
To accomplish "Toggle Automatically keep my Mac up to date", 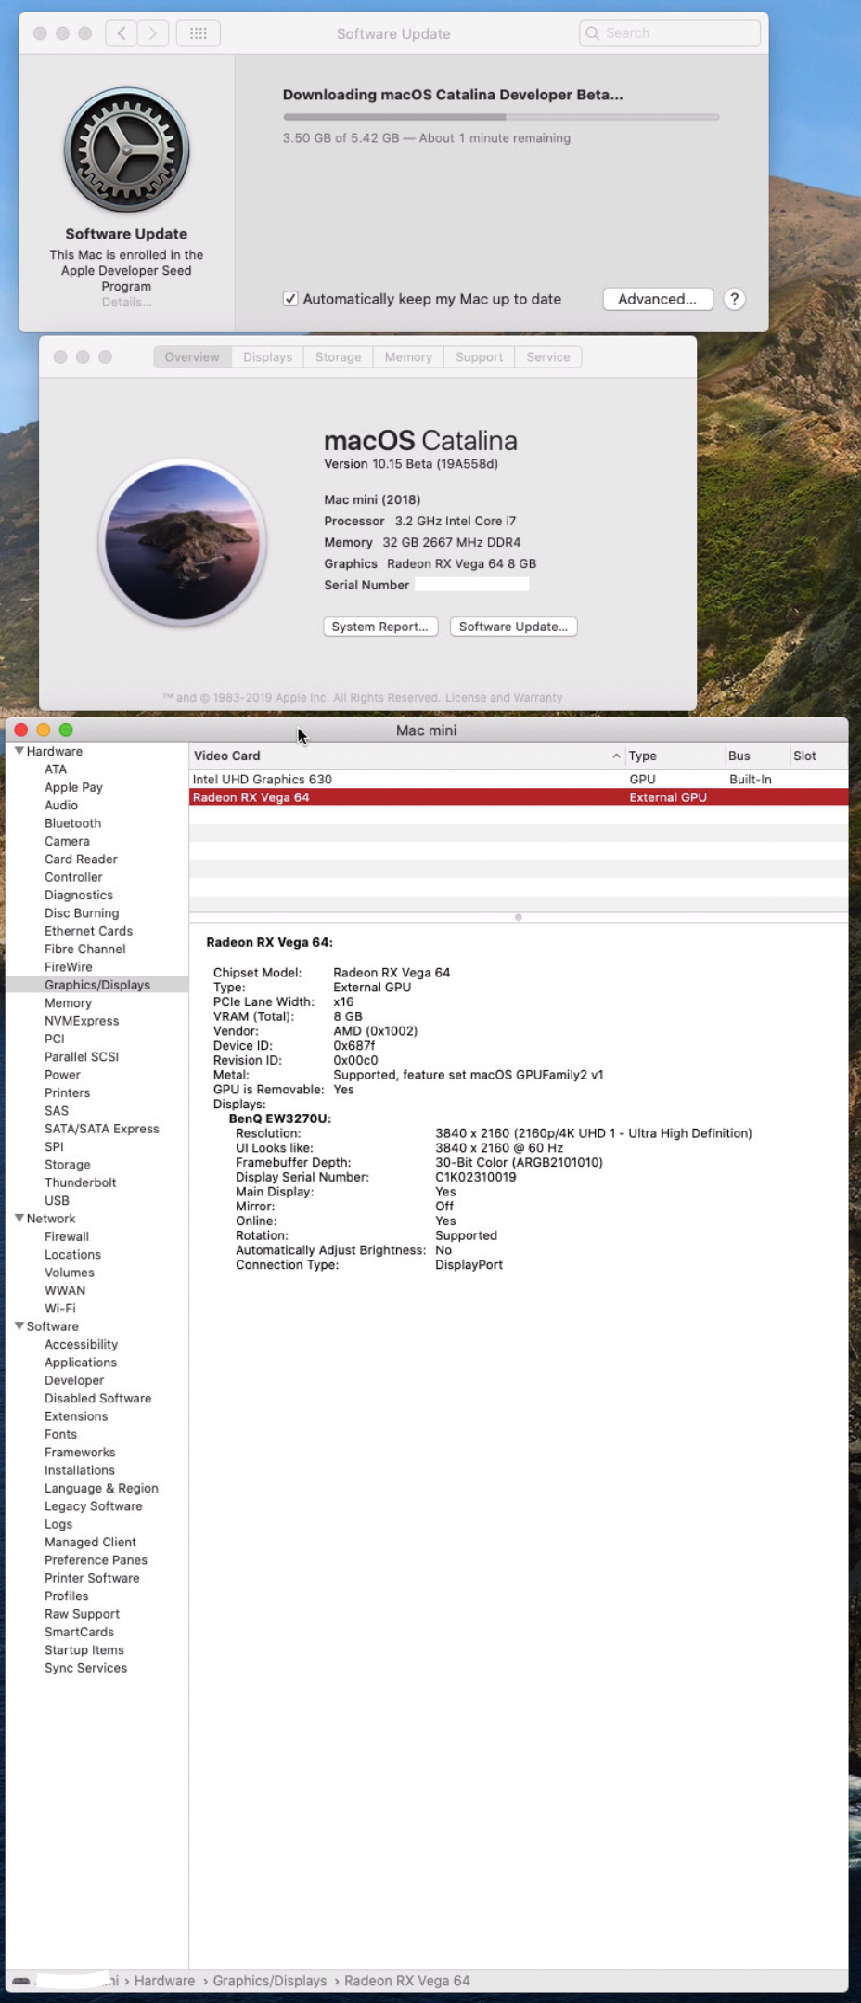I will pyautogui.click(x=290, y=299).
